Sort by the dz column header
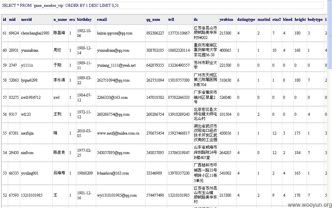This screenshot has height=208, width=332. [196, 19]
